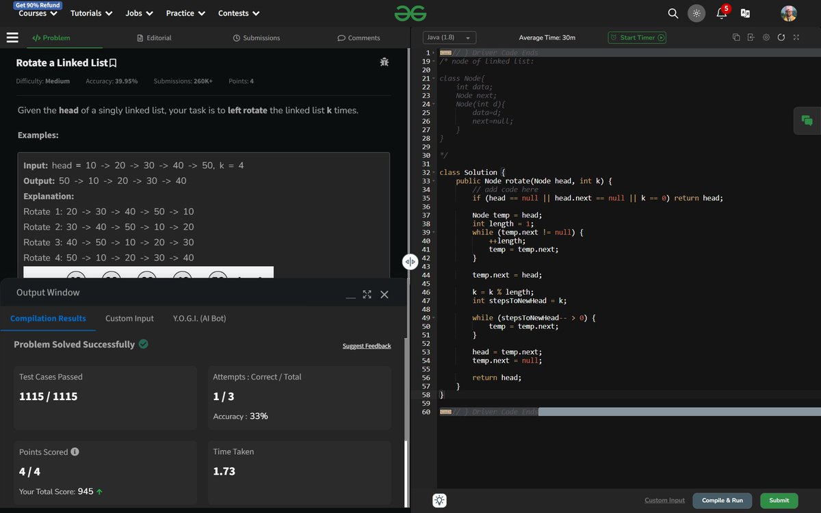Click 'Time Taken' 1.73 value
Image resolution: width=821 pixels, height=513 pixels.
pyautogui.click(x=224, y=471)
